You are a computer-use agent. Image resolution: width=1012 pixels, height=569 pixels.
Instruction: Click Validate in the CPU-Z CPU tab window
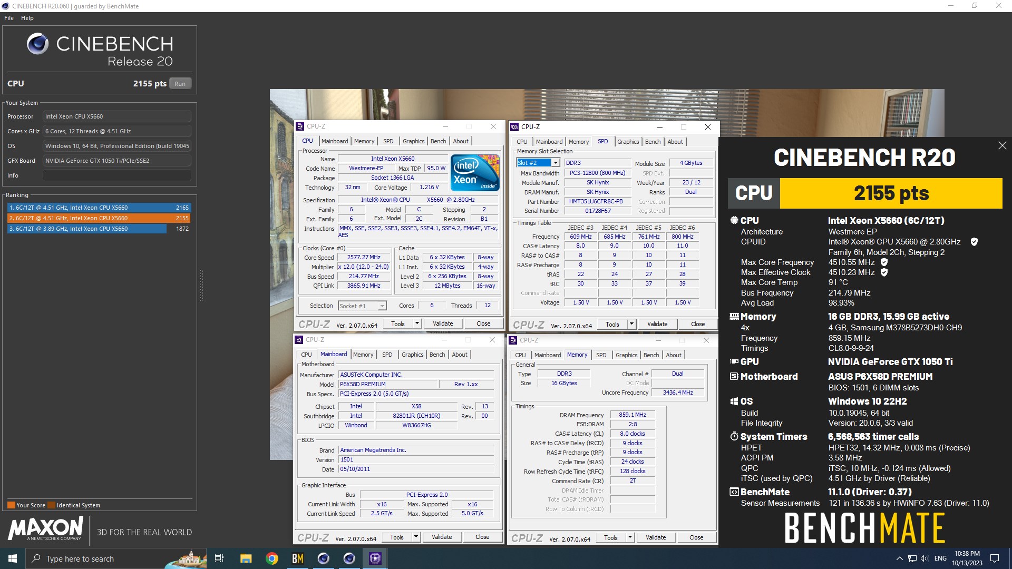443,323
